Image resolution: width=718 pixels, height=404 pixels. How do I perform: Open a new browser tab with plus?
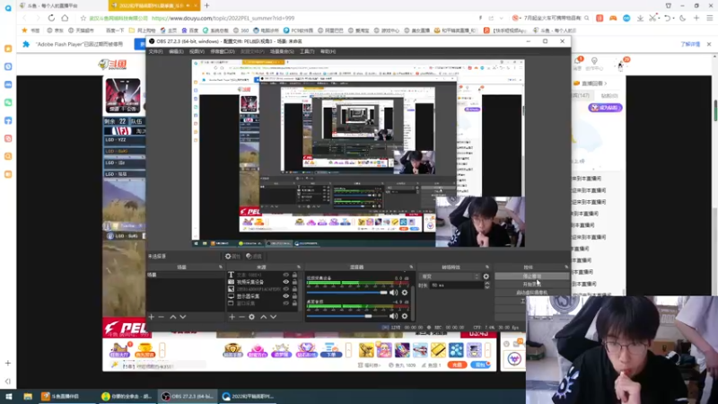click(x=207, y=5)
